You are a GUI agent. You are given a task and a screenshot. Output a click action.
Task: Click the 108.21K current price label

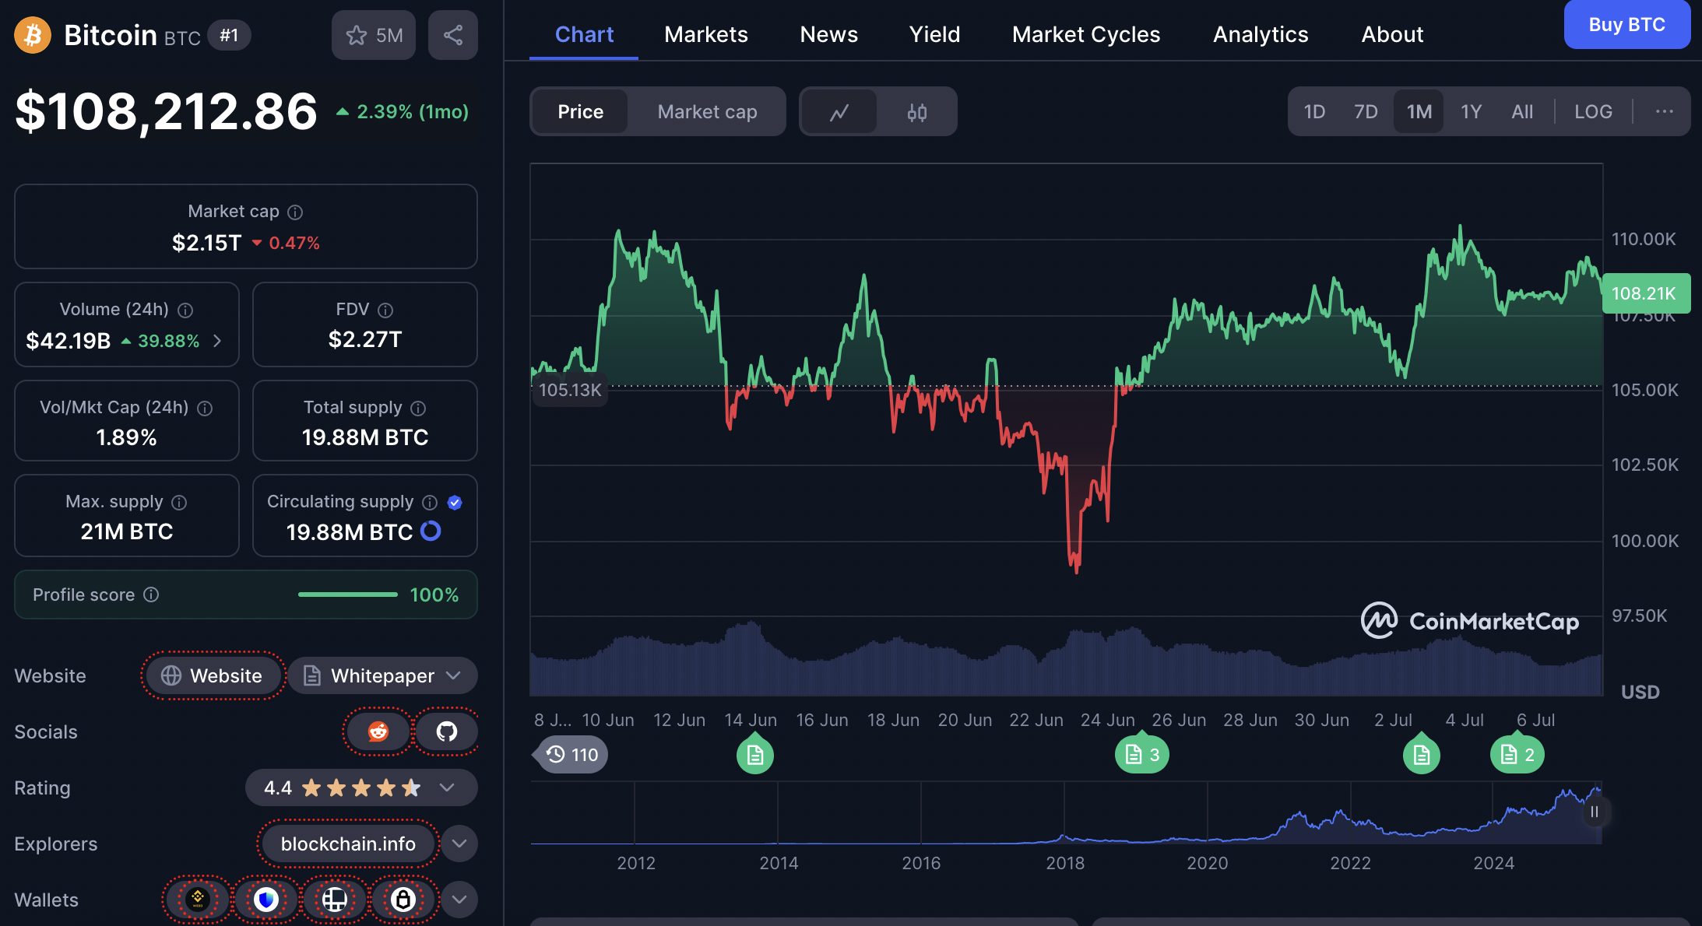1646,293
